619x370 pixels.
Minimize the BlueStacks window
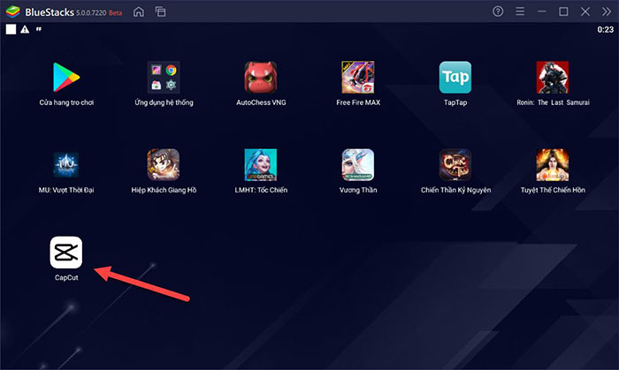click(541, 11)
